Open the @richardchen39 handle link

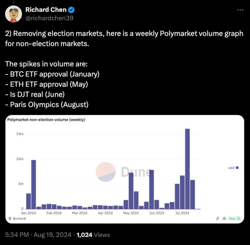pyautogui.click(x=49, y=18)
